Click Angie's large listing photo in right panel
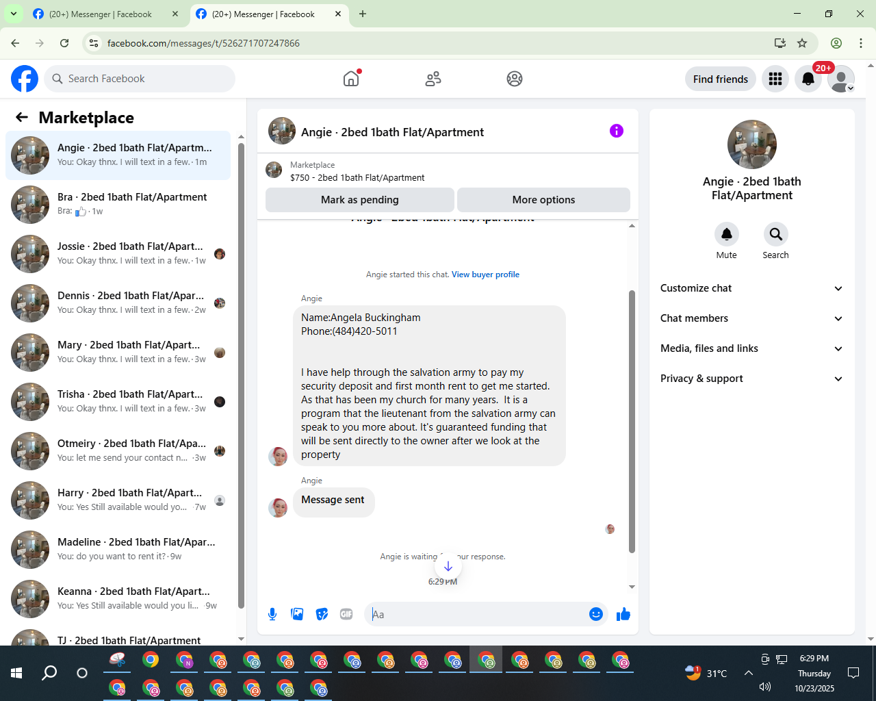The height and width of the screenshot is (701, 876). (x=752, y=144)
